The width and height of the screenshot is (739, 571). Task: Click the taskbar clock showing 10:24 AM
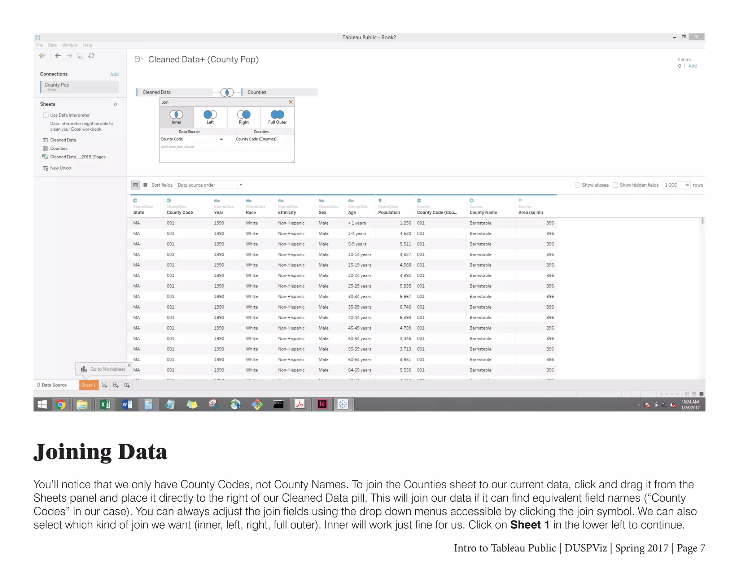click(x=690, y=405)
